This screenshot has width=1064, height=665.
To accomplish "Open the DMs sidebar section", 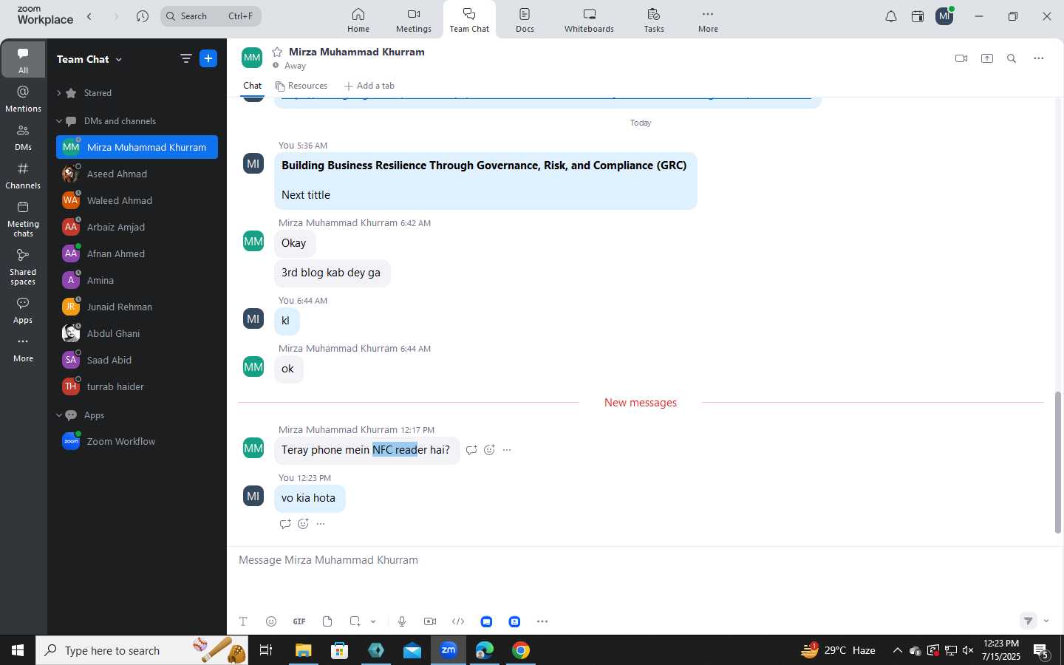I will pos(23,137).
